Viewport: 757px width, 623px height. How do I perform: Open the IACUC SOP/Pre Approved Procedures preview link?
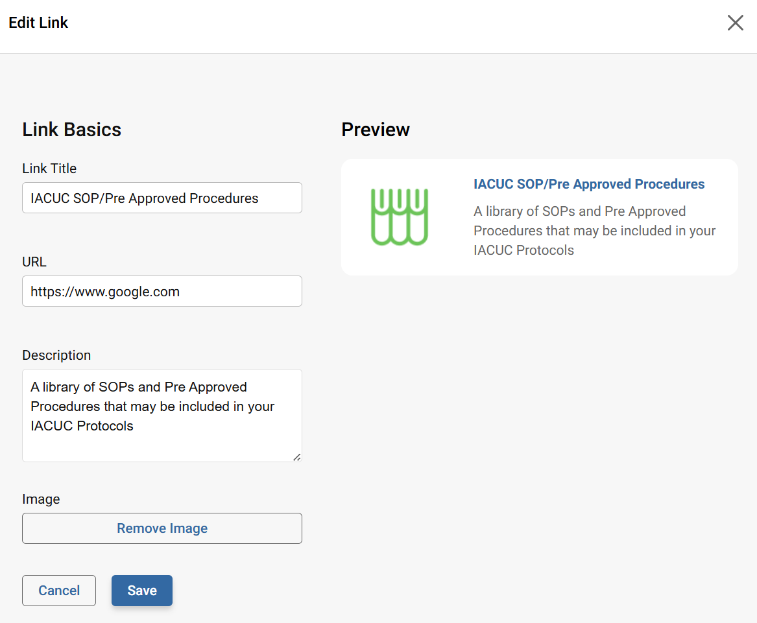pyautogui.click(x=589, y=184)
